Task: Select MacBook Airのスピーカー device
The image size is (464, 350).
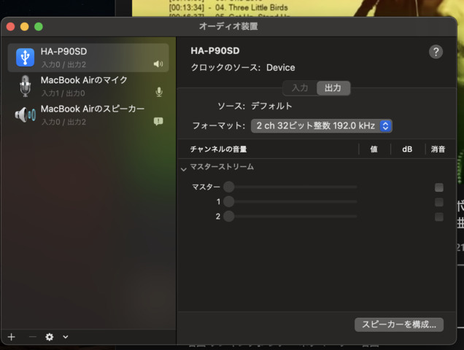Action: point(88,114)
